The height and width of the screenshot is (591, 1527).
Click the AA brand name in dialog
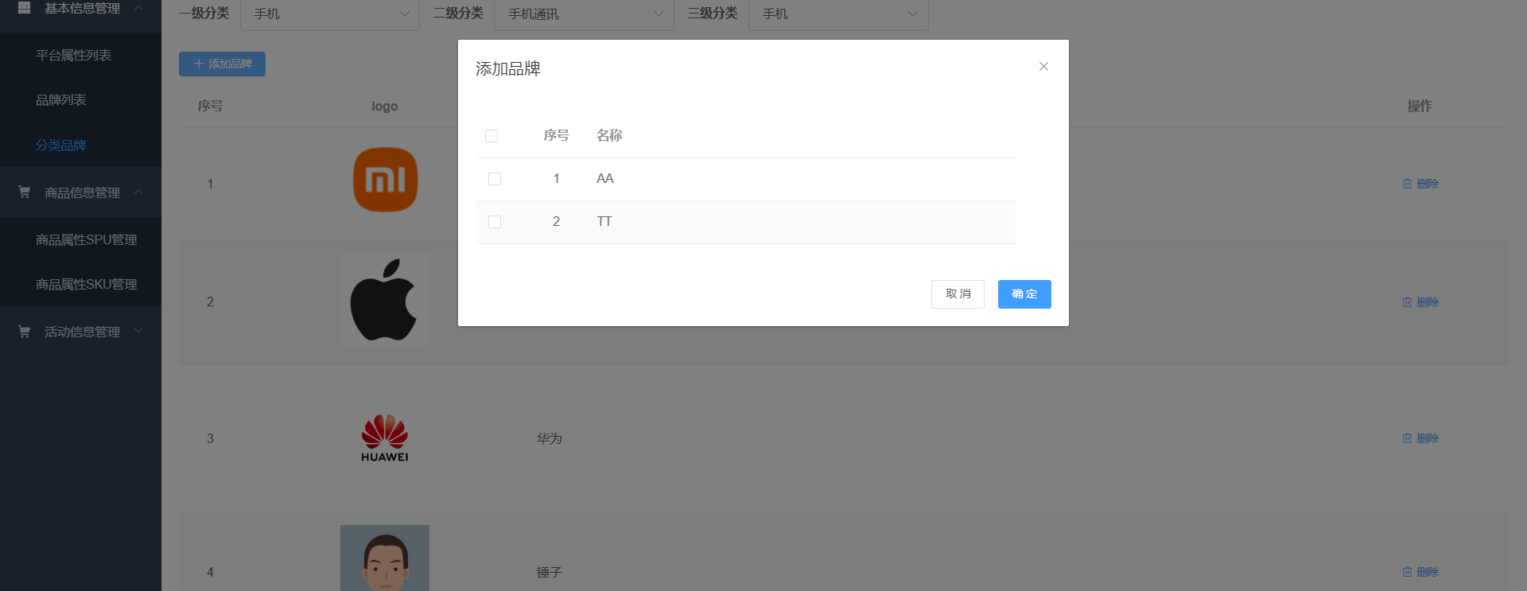pyautogui.click(x=605, y=179)
